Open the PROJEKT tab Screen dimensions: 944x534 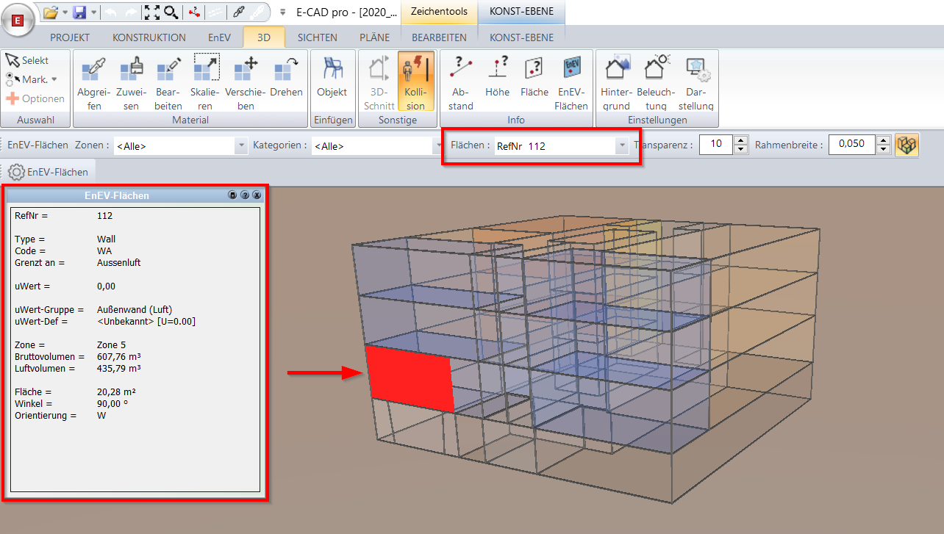point(69,37)
